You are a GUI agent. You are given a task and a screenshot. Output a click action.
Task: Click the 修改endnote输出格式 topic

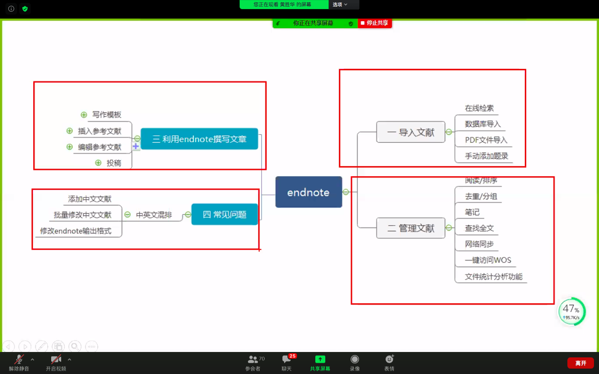click(76, 231)
